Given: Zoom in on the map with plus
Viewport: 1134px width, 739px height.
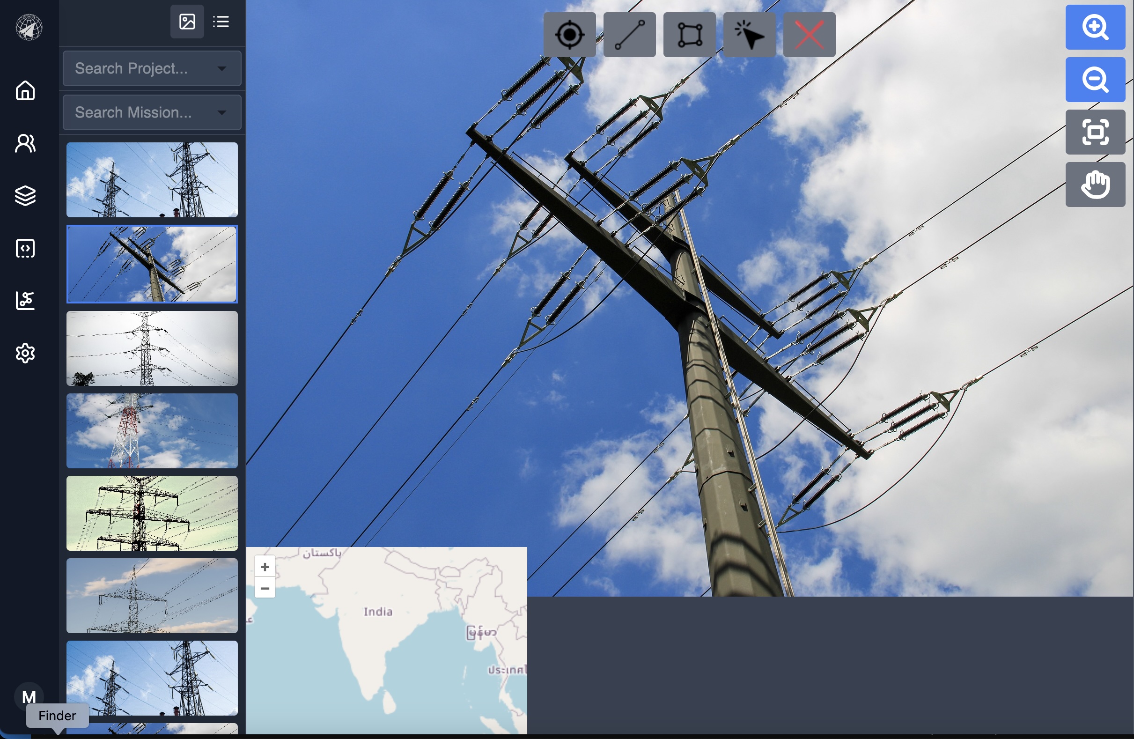Looking at the screenshot, I should tap(265, 567).
